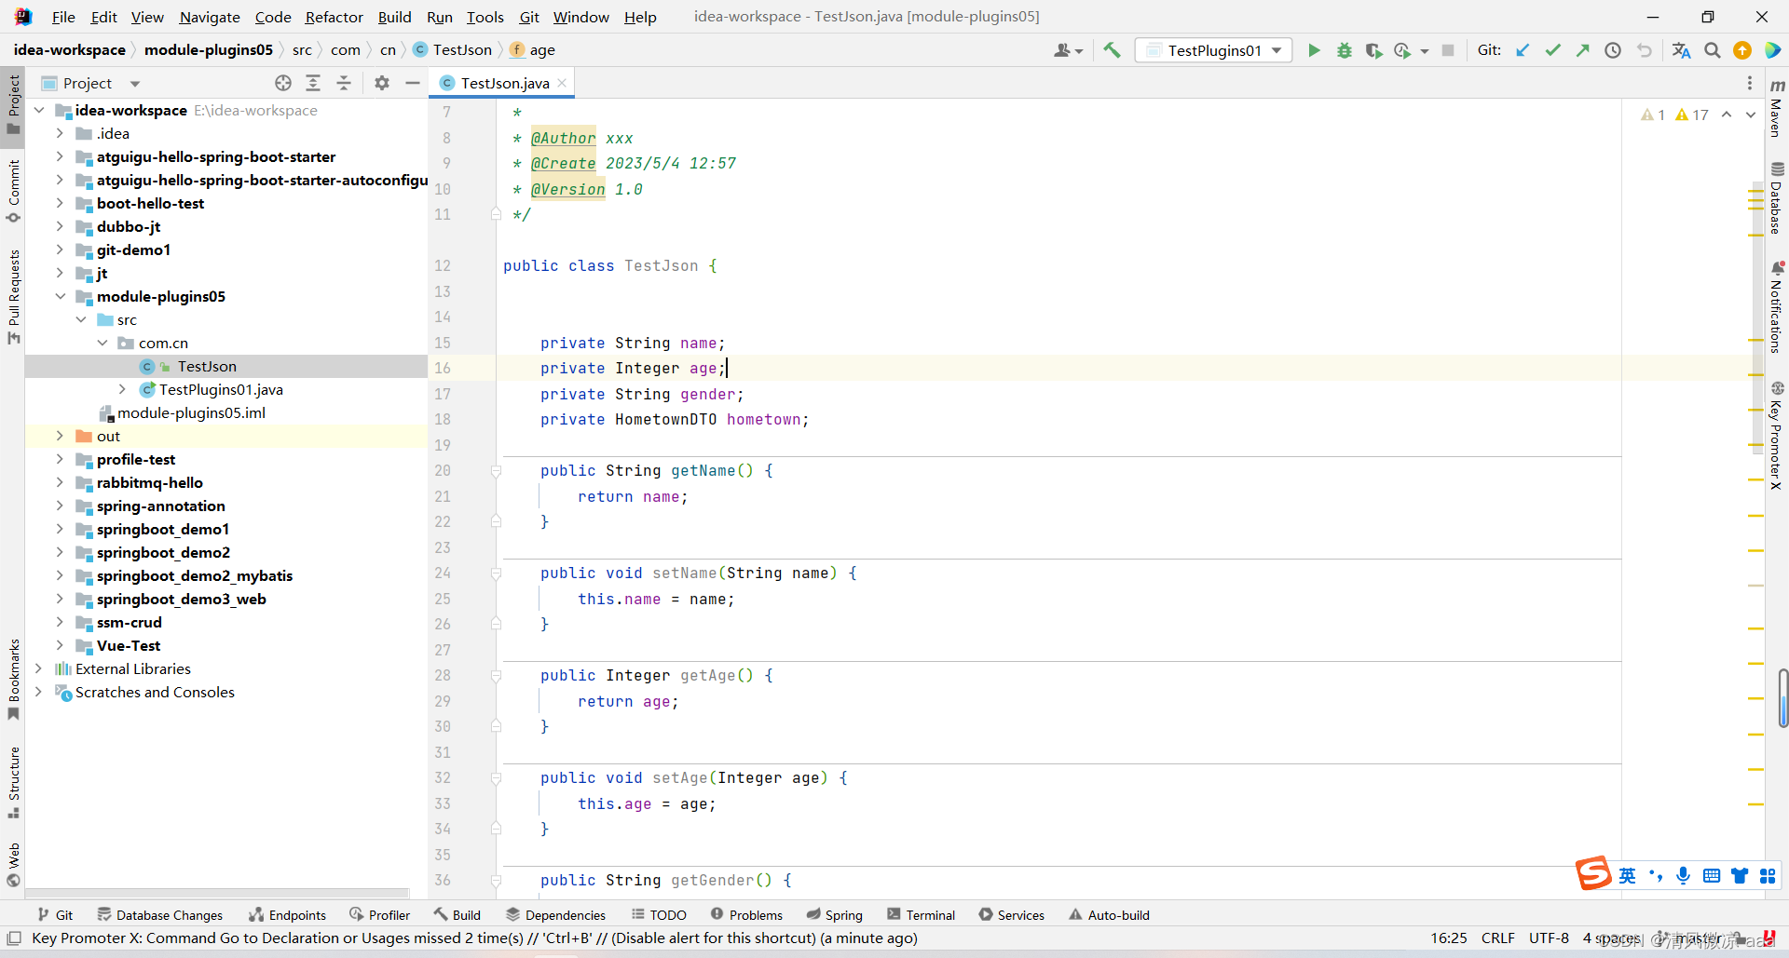Open Project view mode dropdown
This screenshot has height=958, width=1789.
(135, 84)
